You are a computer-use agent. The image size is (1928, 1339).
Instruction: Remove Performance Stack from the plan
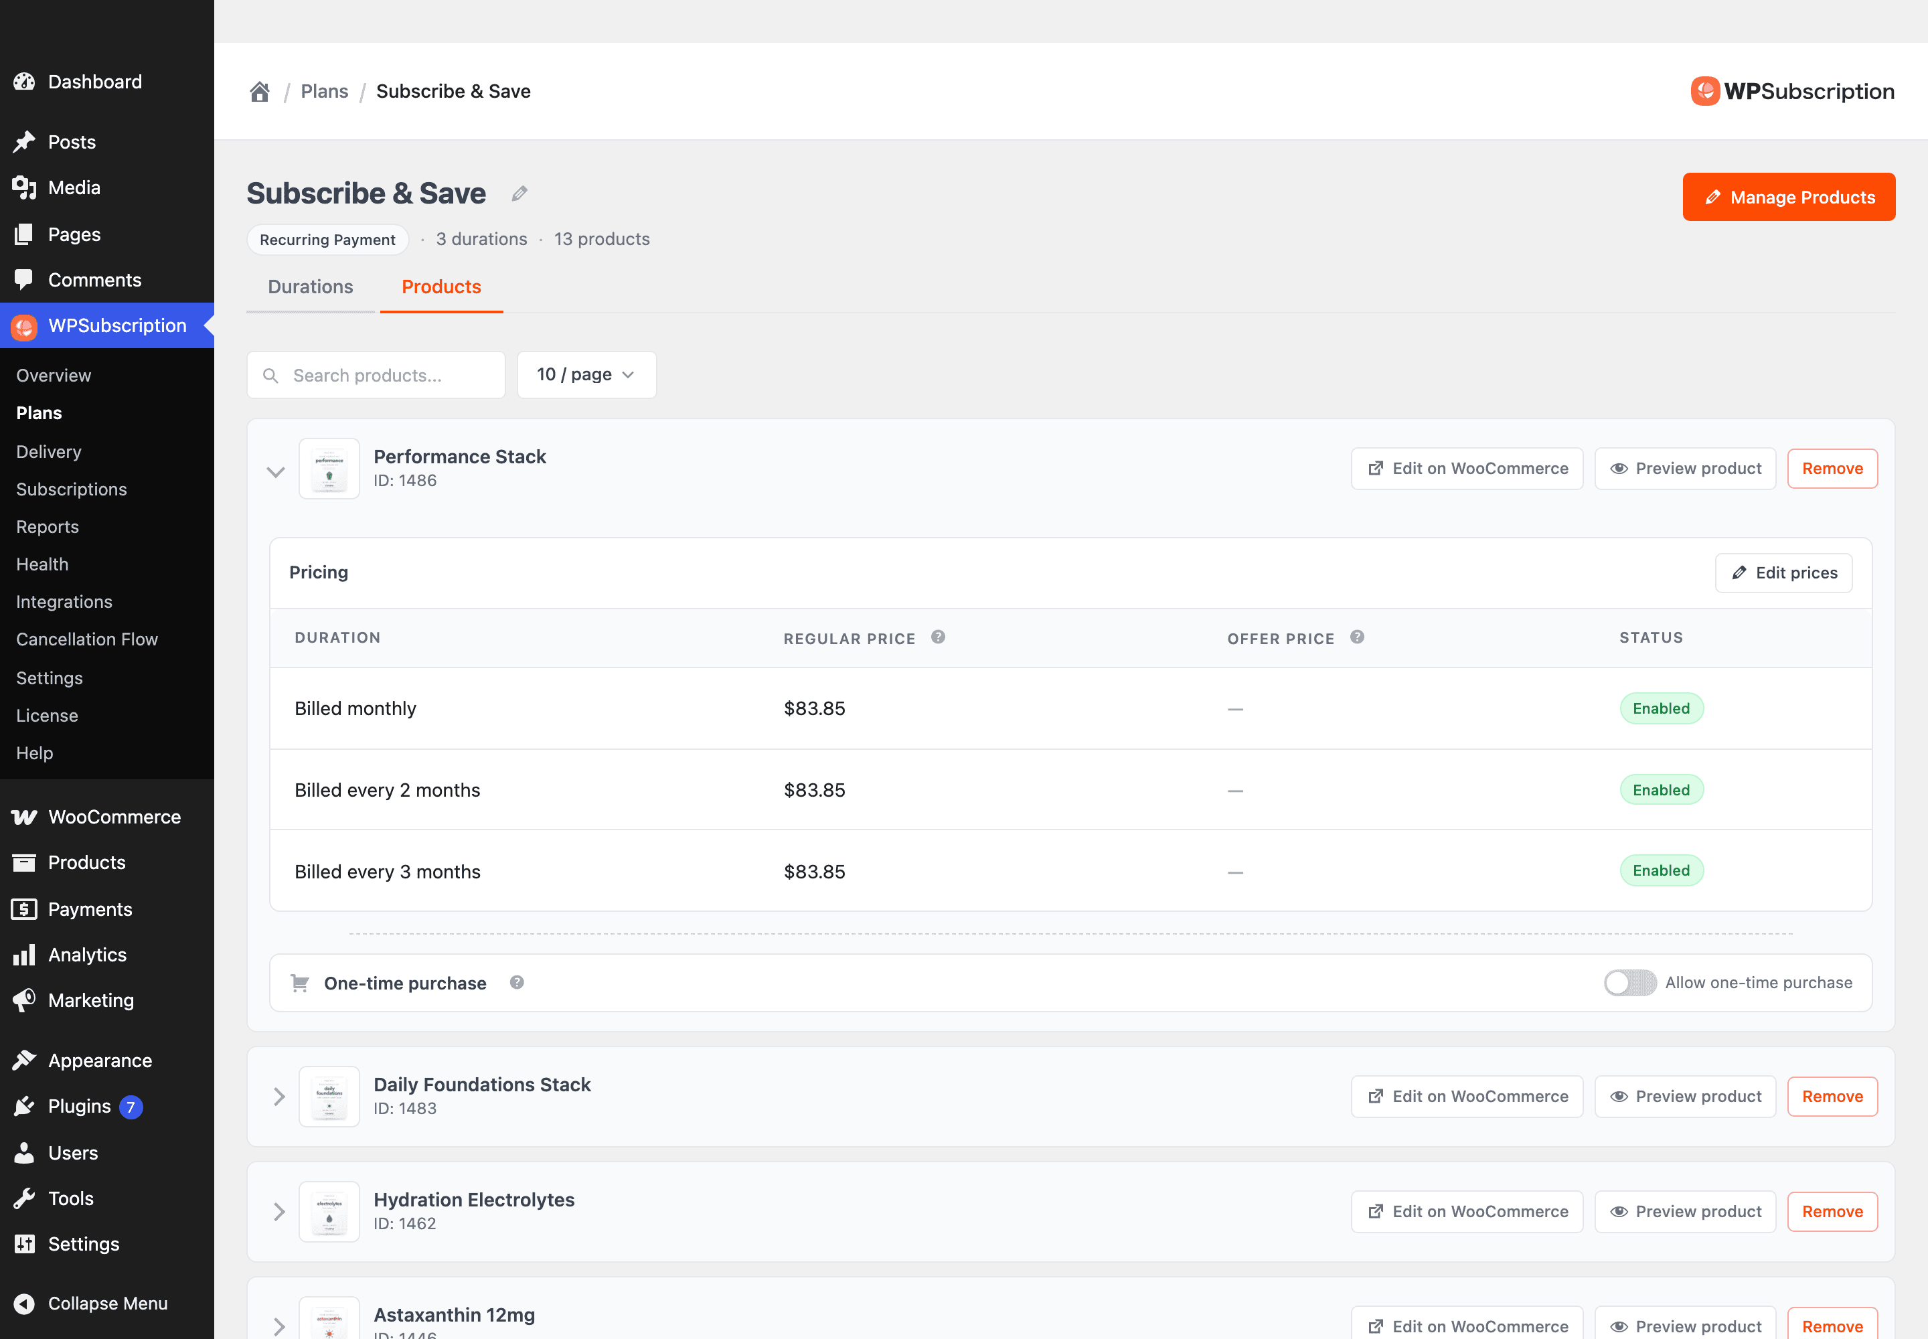coord(1832,469)
